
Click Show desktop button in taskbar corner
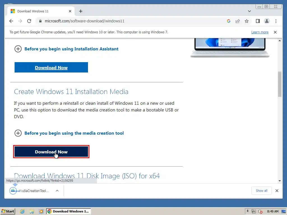[x=284, y=211]
